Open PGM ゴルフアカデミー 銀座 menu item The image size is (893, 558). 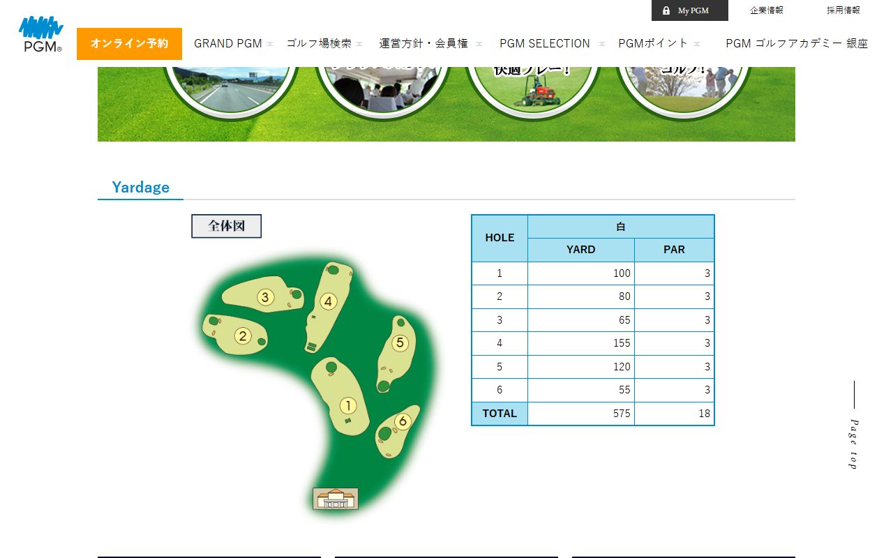click(797, 43)
